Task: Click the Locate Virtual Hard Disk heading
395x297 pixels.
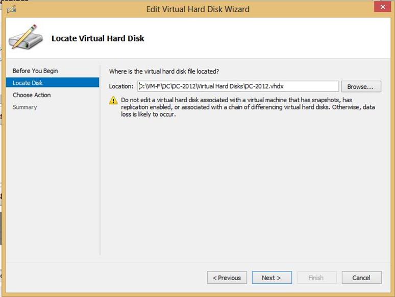Action: coord(98,38)
